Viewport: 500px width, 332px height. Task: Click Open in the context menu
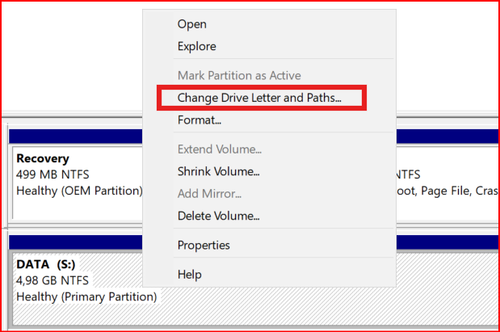tap(191, 24)
